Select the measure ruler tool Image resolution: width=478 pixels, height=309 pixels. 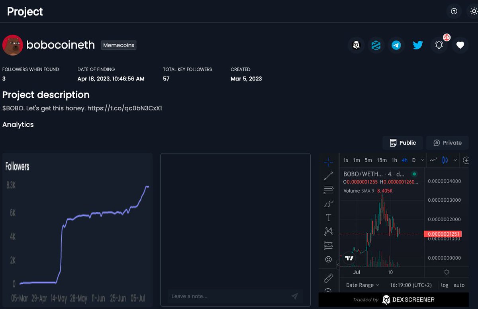coord(328,277)
